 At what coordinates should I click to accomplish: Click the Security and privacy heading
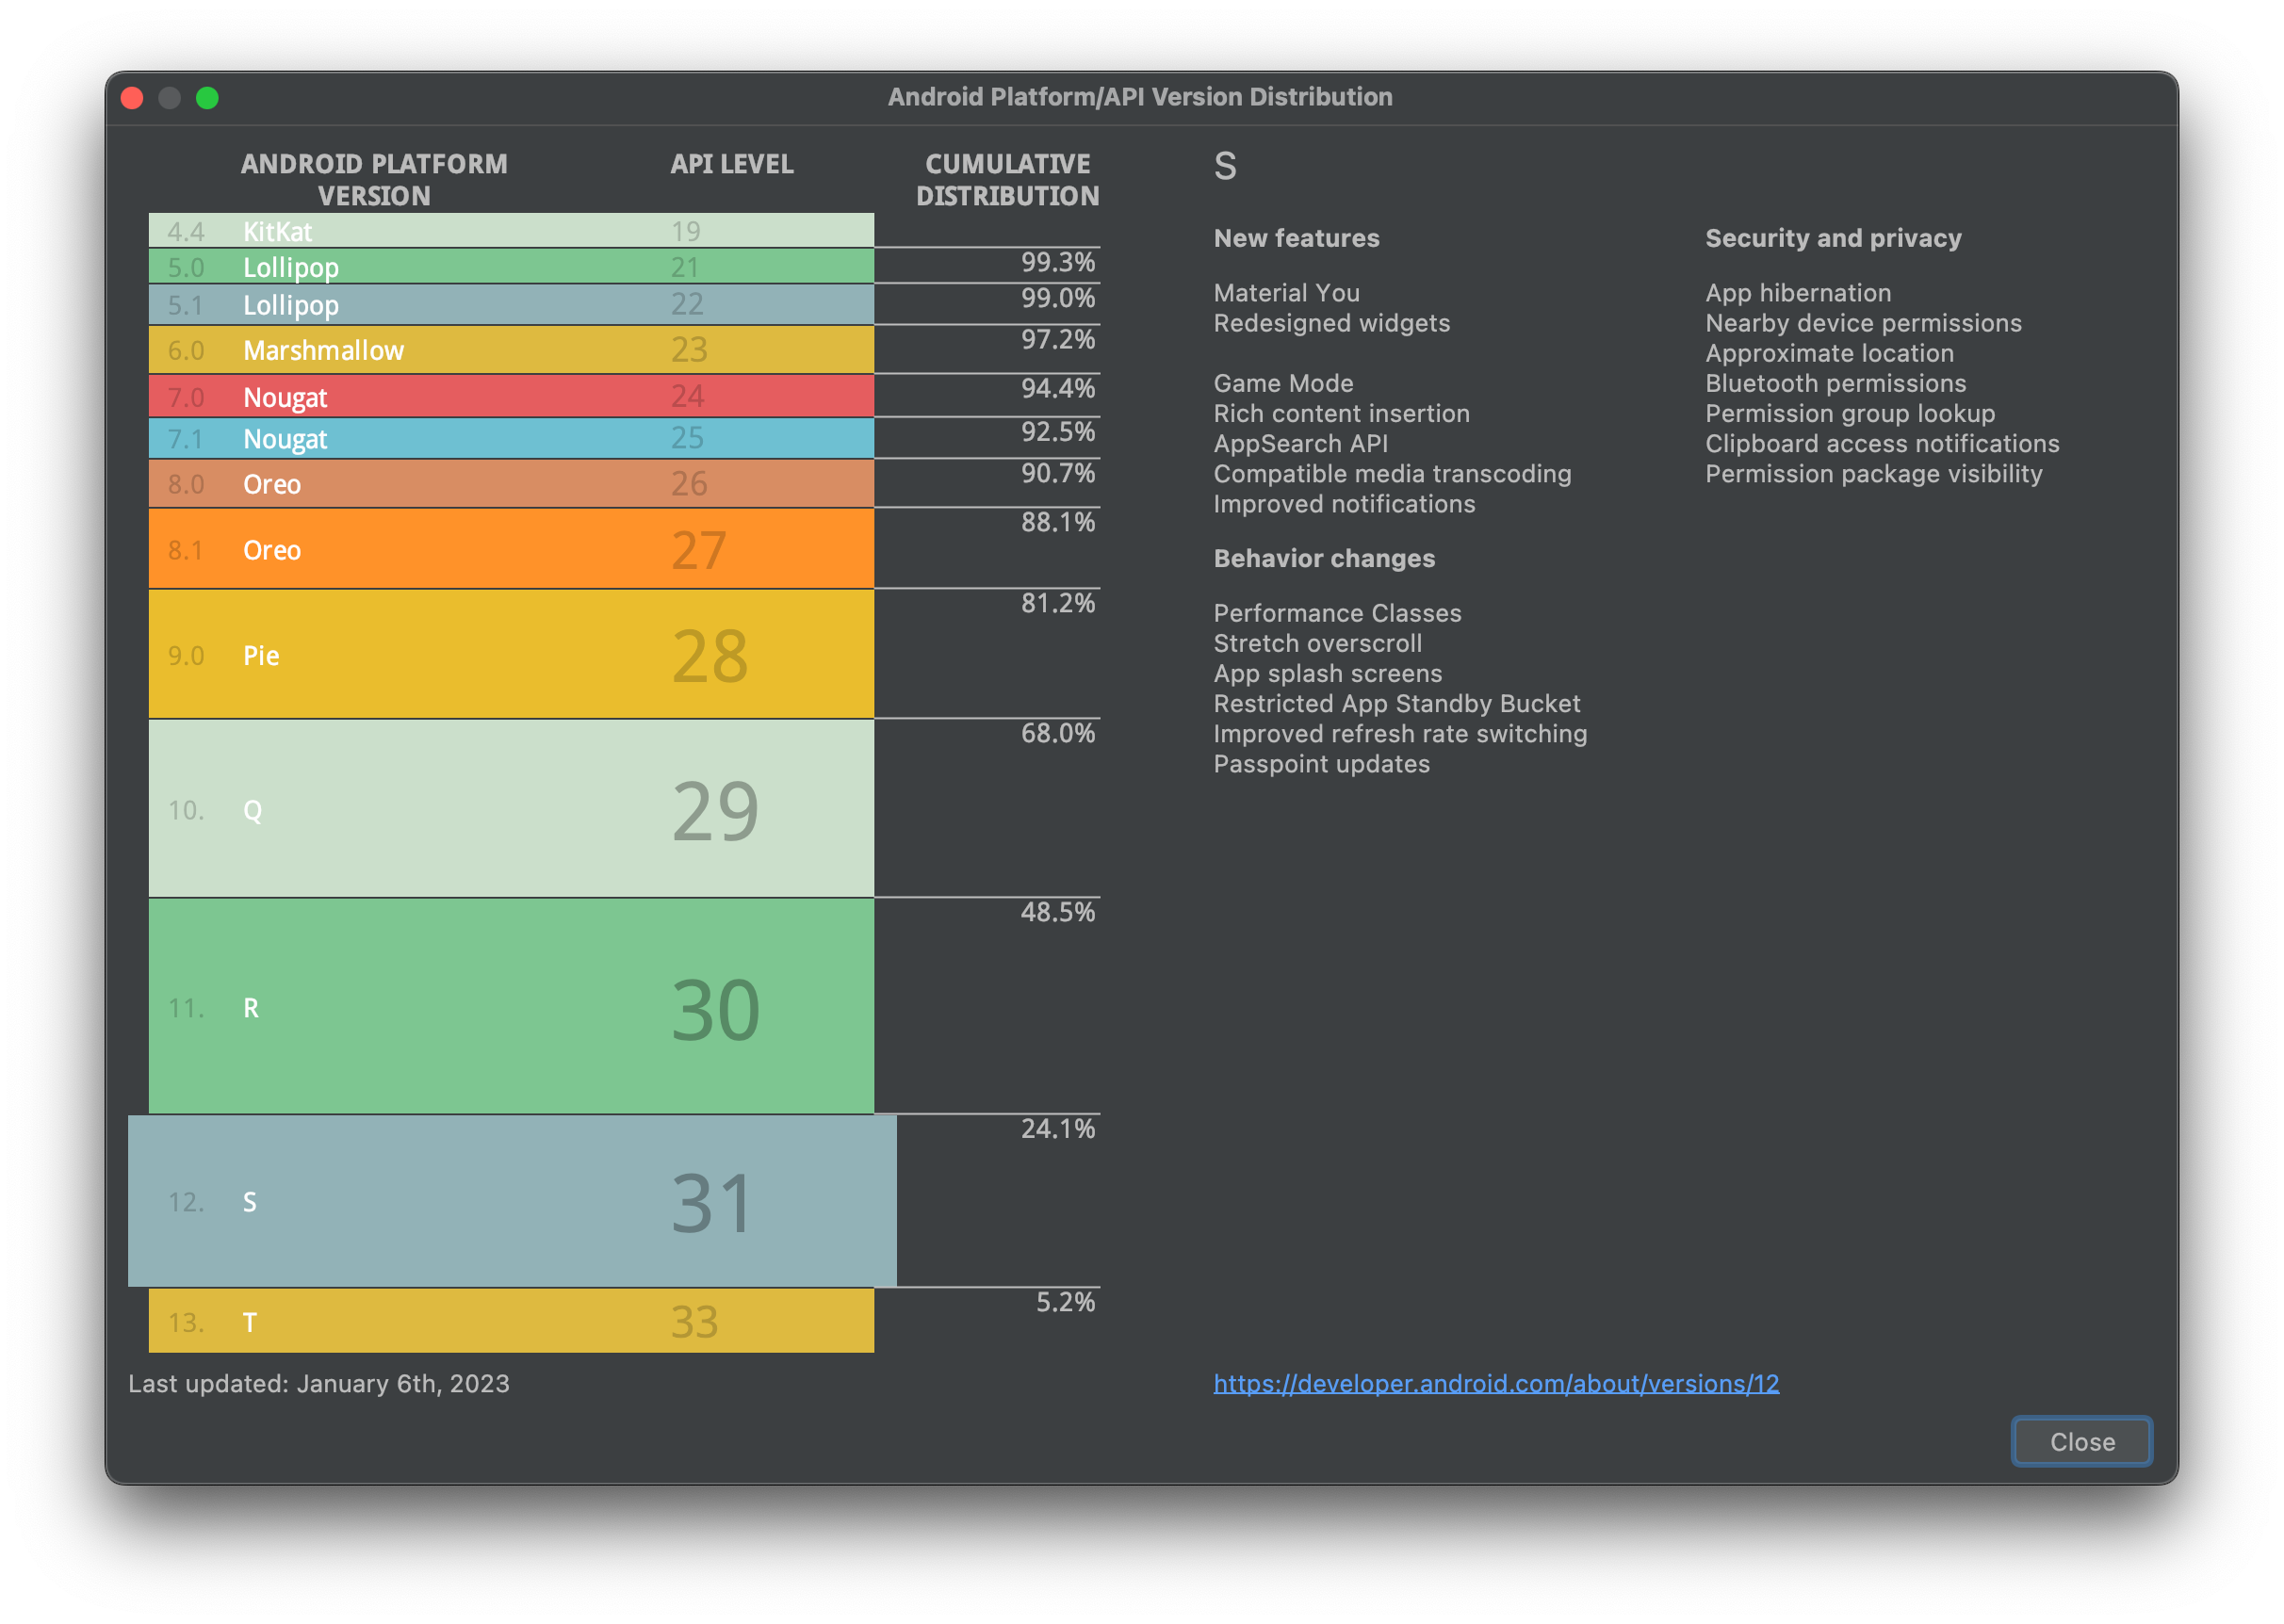tap(1833, 238)
